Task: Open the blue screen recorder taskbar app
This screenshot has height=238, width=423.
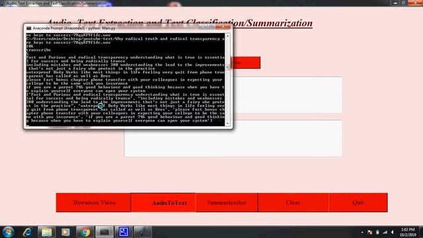Action: click(x=124, y=232)
